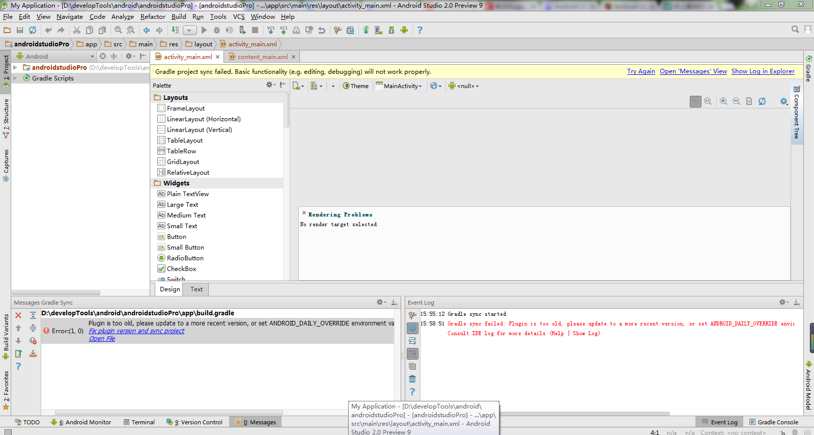The image size is (814, 435).
Task: Click the red X Close icon in Messages
Action: coord(18,315)
